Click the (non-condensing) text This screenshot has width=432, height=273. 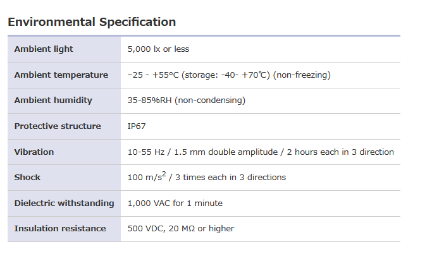[210, 100]
